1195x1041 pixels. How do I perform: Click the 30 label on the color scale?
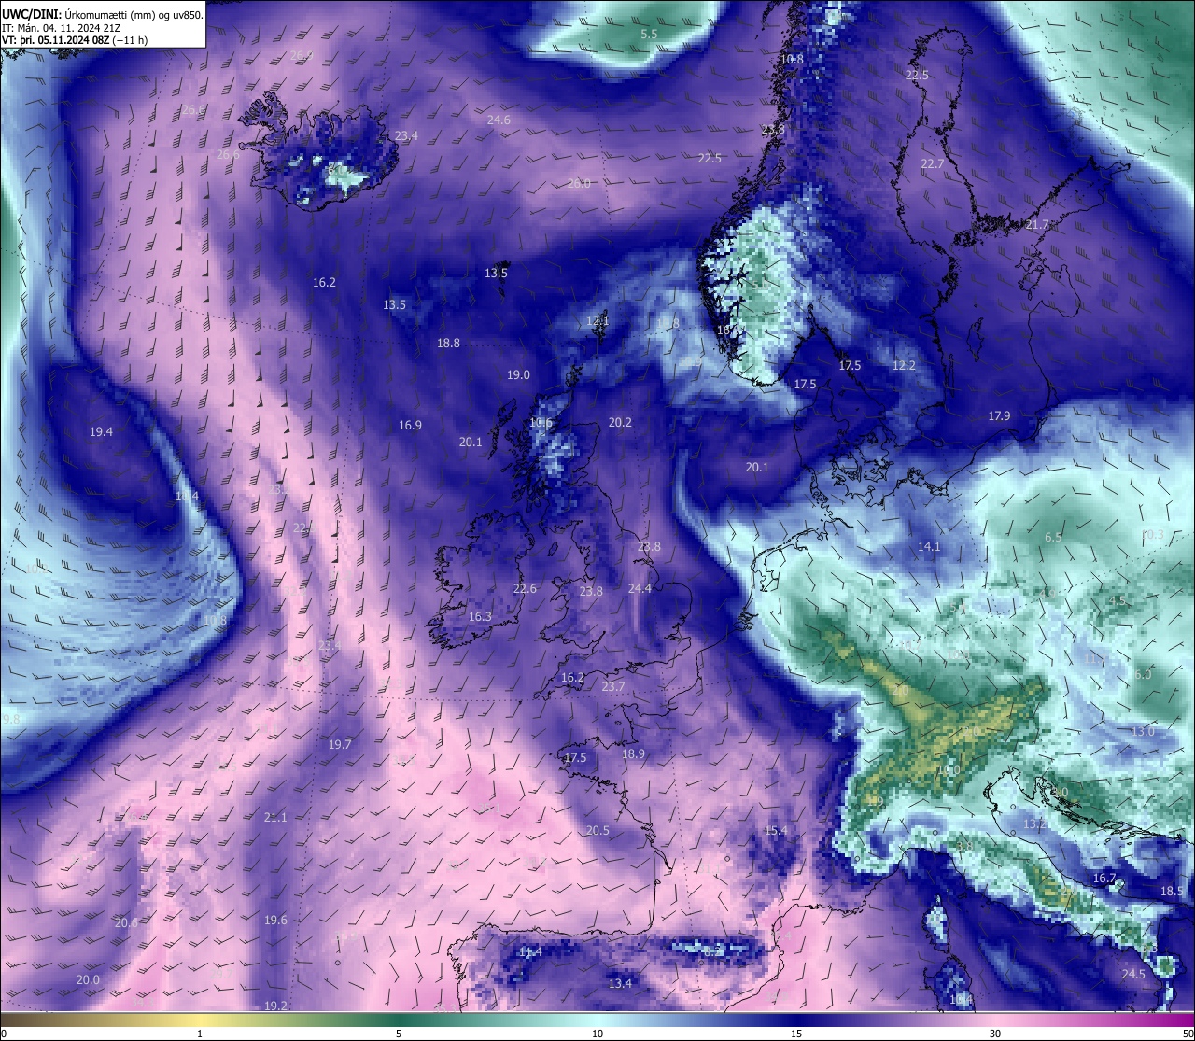click(995, 1034)
